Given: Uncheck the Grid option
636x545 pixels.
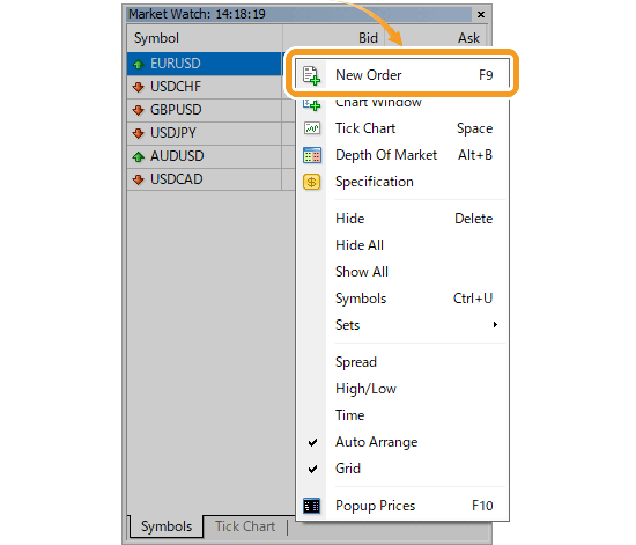Looking at the screenshot, I should 348,468.
